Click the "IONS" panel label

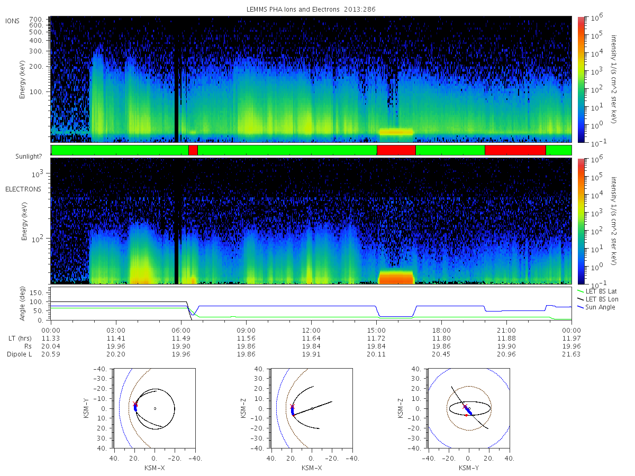coord(13,21)
